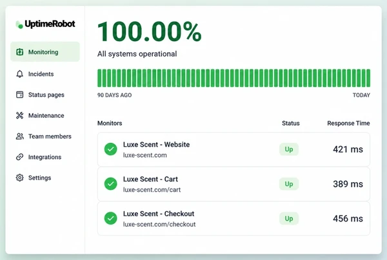Click the Integrations link icon
The width and height of the screenshot is (387, 260).
20,157
